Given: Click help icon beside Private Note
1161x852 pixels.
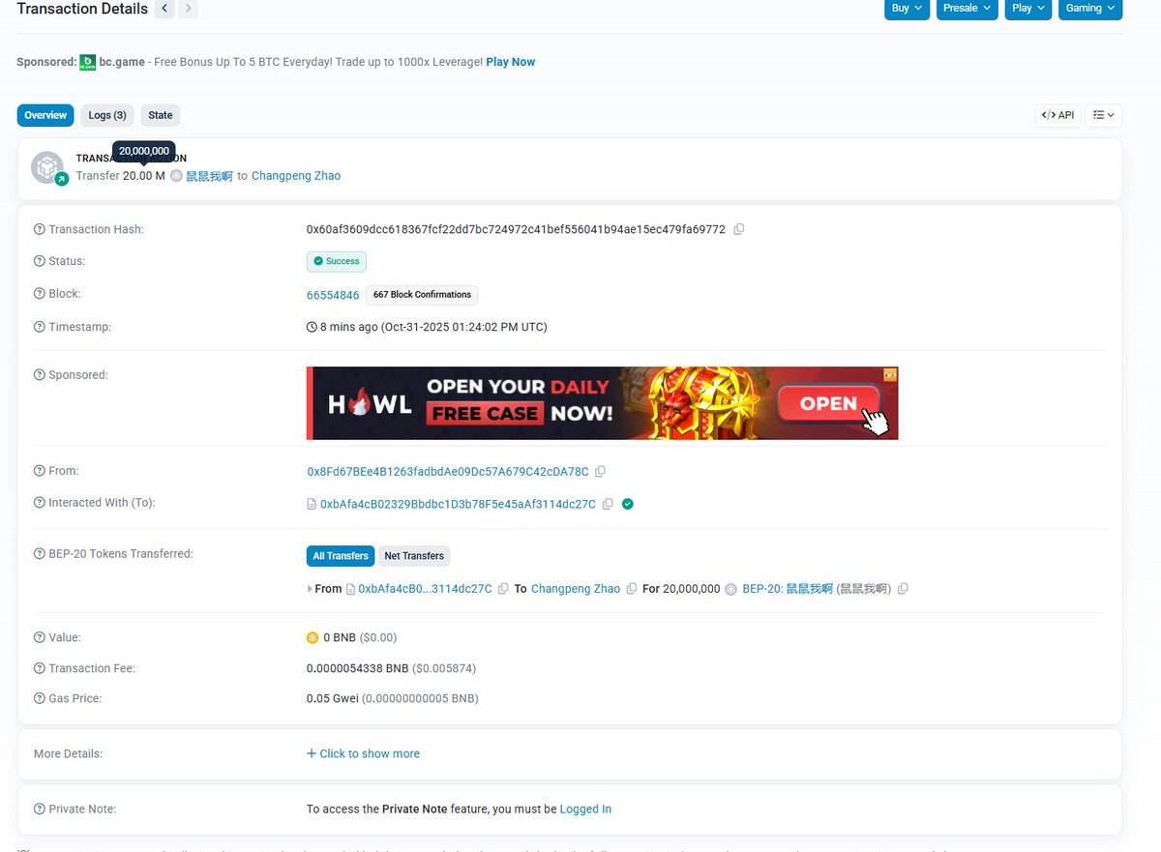Looking at the screenshot, I should [40, 809].
